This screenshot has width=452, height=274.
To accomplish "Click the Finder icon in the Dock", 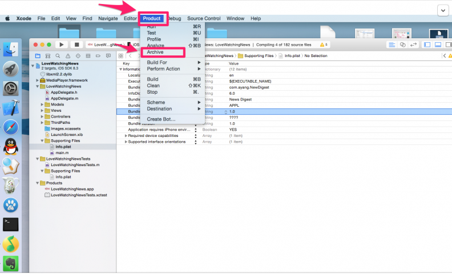I will [11, 49].
